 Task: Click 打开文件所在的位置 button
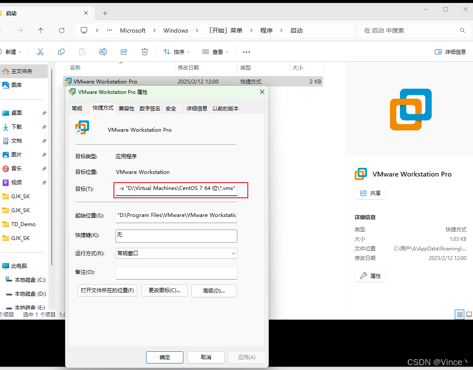107,290
